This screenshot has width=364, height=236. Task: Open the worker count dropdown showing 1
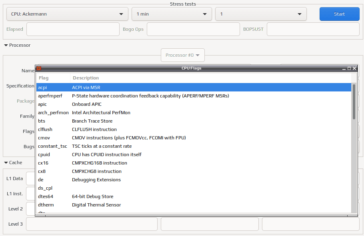[261, 14]
